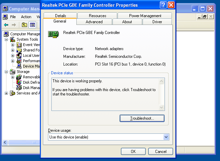The width and height of the screenshot is (220, 161).
Task: Open the File menu in Computer Management
Action: point(13,17)
